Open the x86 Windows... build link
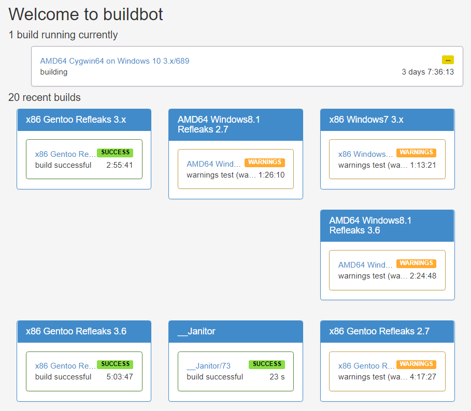Screen dimensions: 471x411 tap(365, 154)
